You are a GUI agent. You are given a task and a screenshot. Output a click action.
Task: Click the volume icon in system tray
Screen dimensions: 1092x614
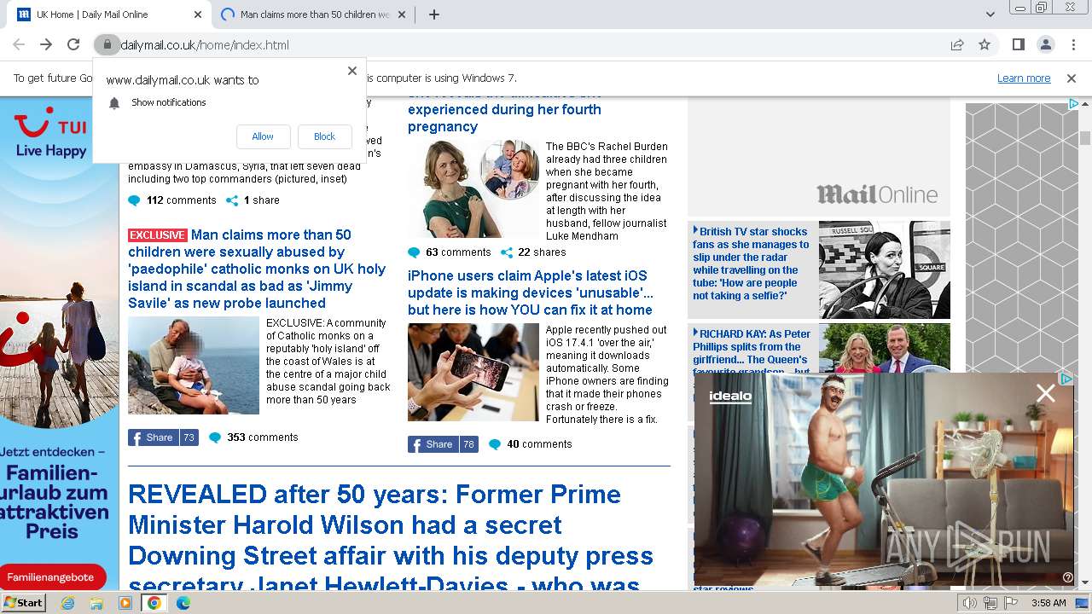[970, 603]
